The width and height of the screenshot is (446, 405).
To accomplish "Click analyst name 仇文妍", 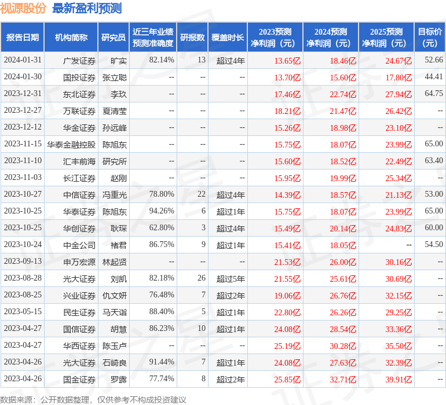I will (114, 296).
